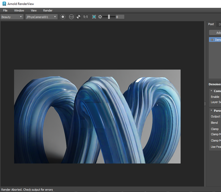The height and width of the screenshot is (192, 221).
Task: Click the Add imager button
Action: coord(216,33)
